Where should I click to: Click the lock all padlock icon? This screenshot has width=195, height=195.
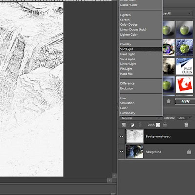pos(165,125)
